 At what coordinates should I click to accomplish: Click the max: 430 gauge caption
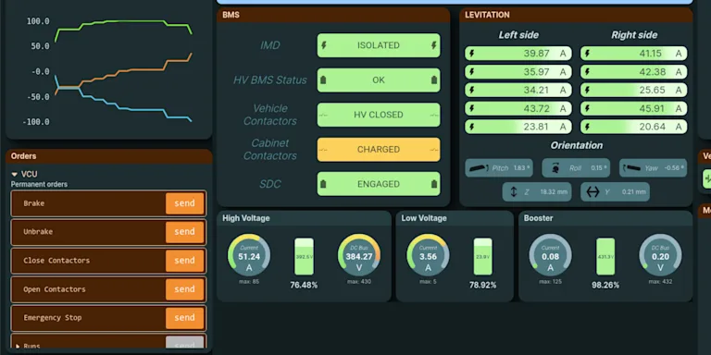click(x=359, y=282)
